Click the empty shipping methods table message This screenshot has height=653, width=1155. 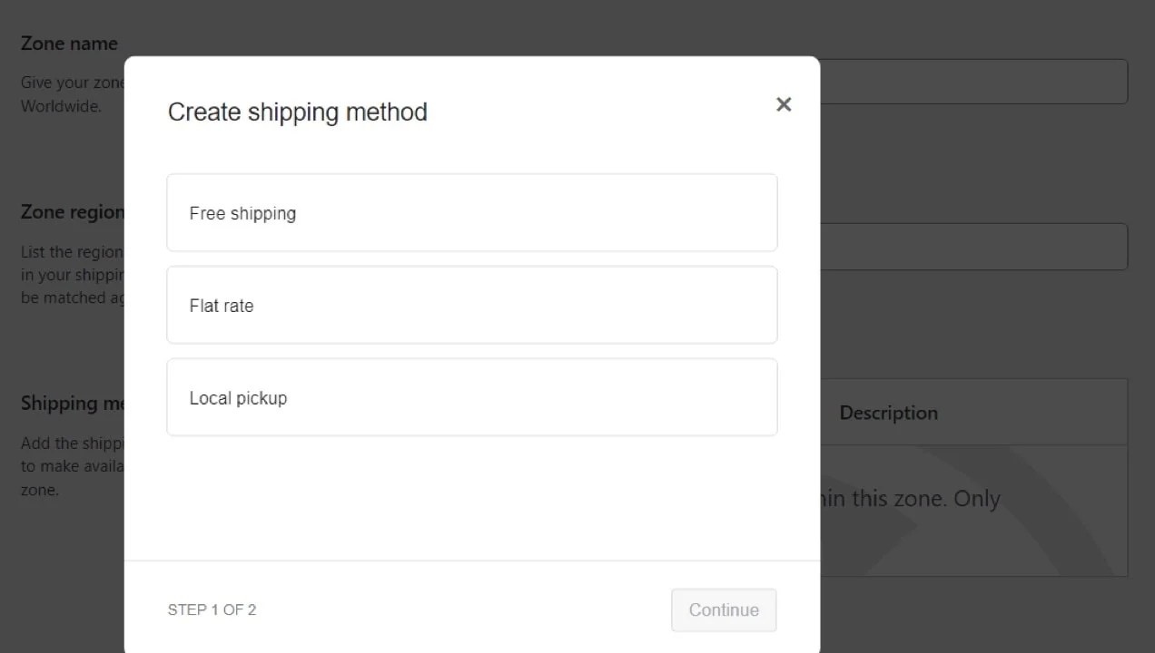(x=909, y=499)
